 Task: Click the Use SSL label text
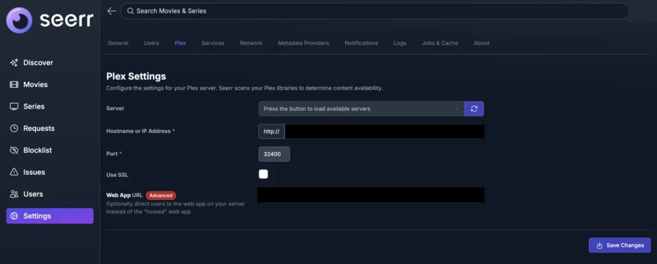click(x=117, y=175)
